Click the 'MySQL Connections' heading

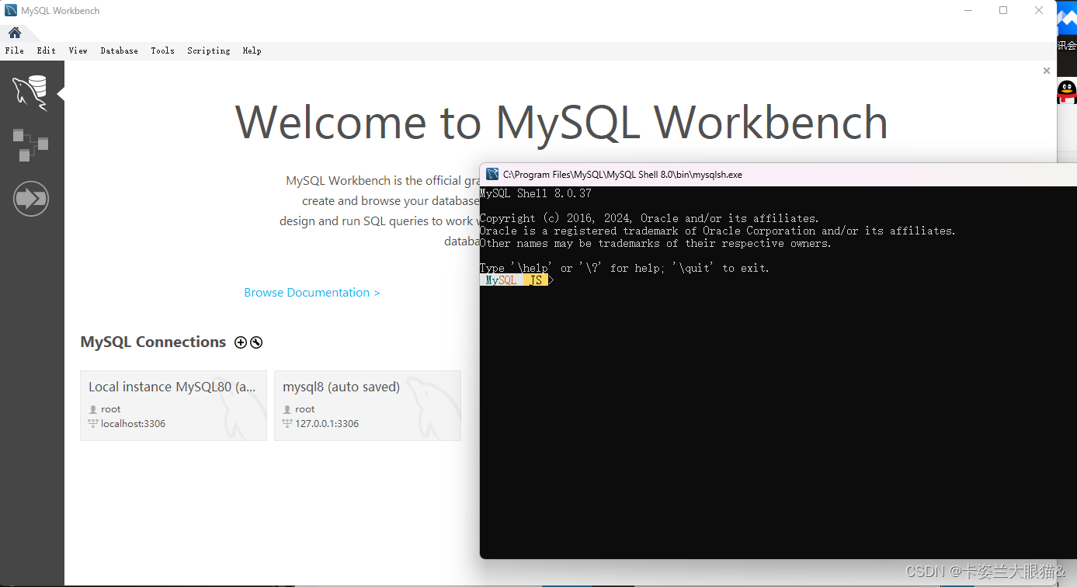tap(153, 342)
